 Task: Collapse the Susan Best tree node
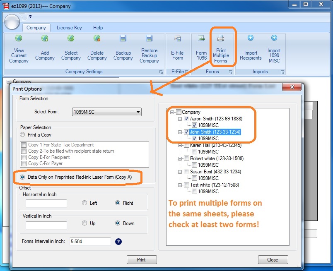(180, 172)
